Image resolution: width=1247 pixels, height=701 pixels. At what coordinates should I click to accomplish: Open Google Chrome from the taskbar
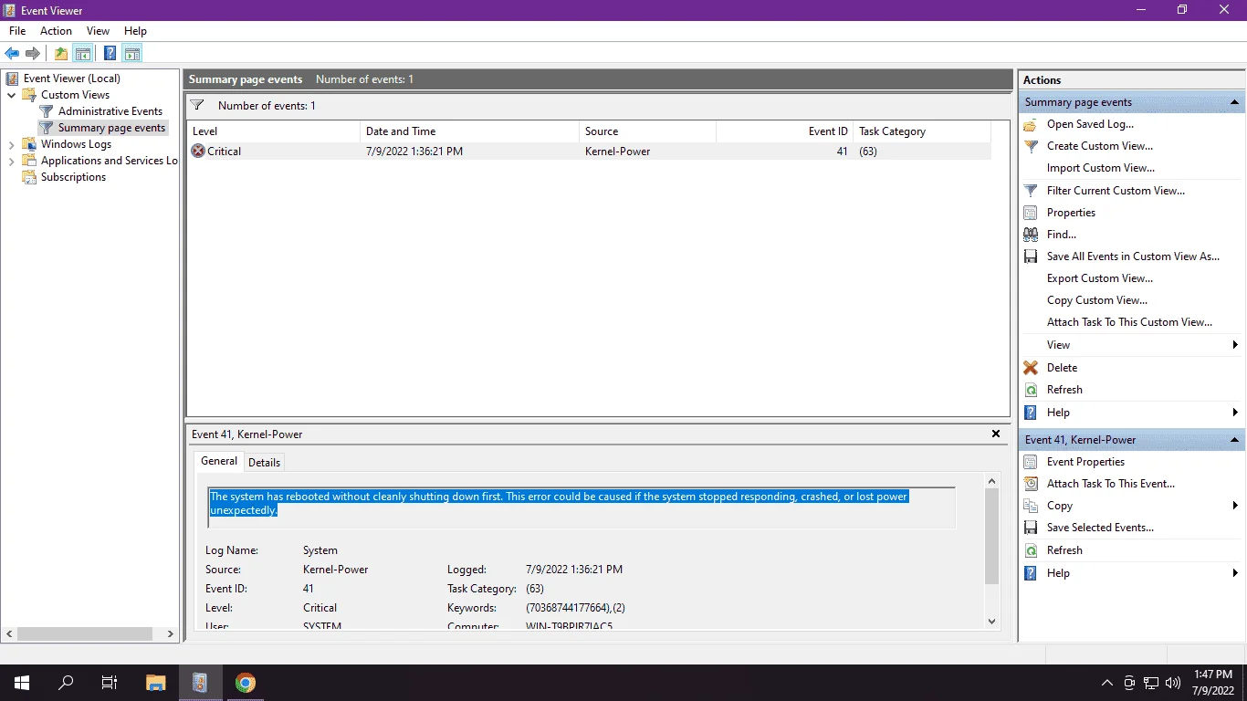pyautogui.click(x=245, y=683)
